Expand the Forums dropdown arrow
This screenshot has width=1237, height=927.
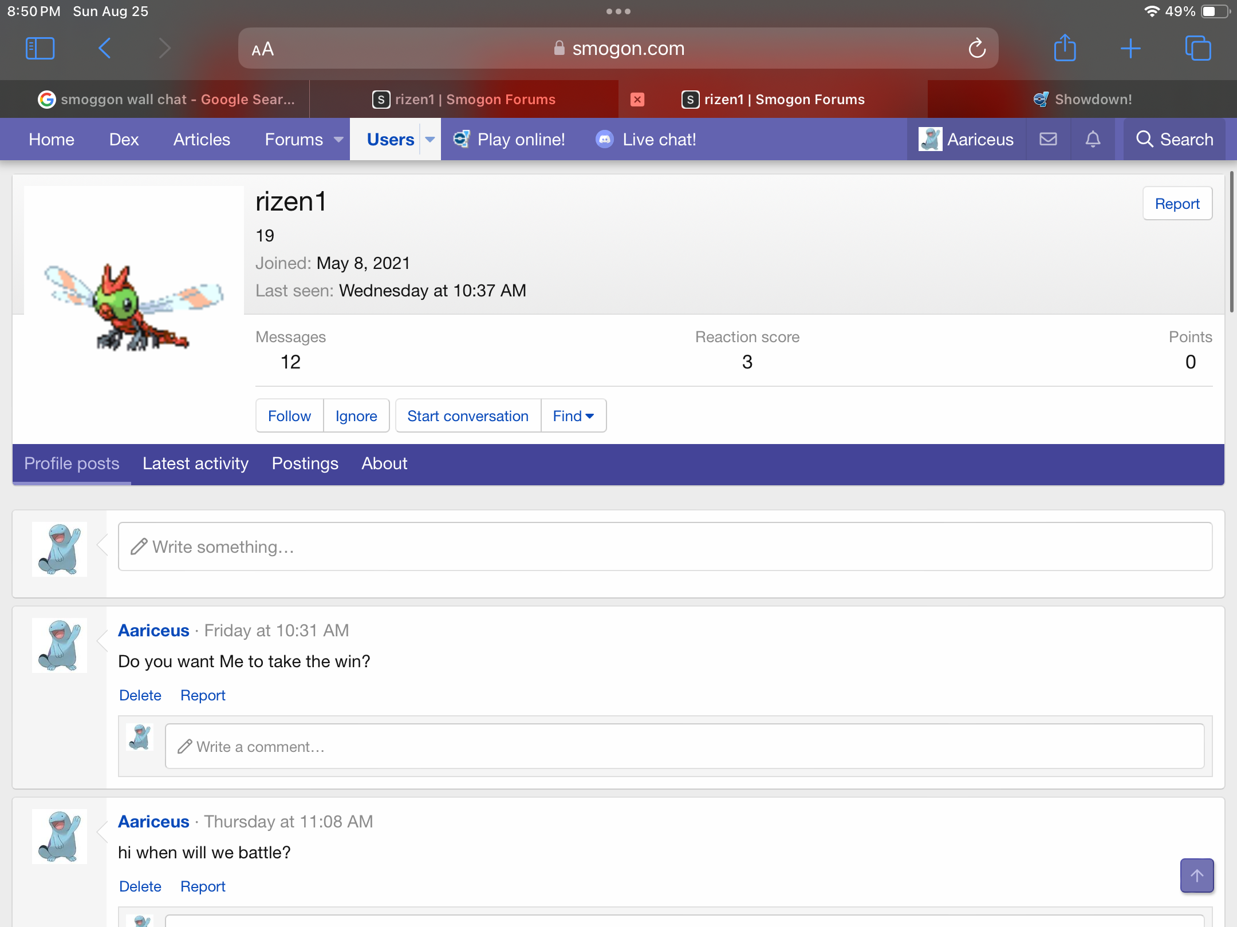tap(338, 140)
